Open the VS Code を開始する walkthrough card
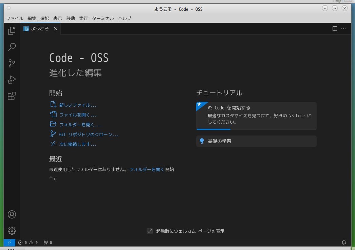The width and height of the screenshot is (355, 250). 256,116
